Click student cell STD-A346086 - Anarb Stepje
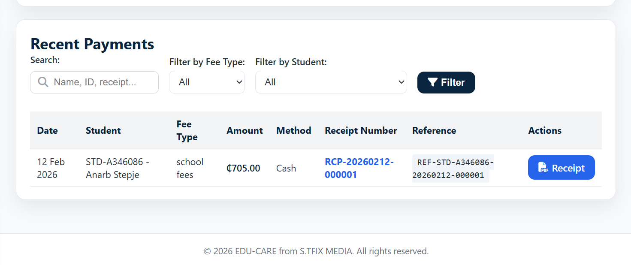Image resolution: width=631 pixels, height=265 pixels. (117, 168)
